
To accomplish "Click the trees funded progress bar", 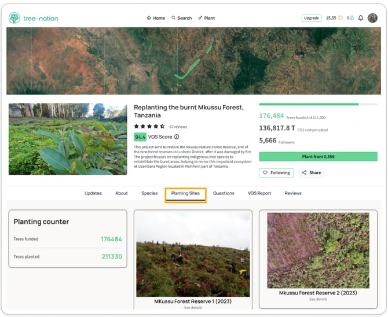I will tap(319, 104).
